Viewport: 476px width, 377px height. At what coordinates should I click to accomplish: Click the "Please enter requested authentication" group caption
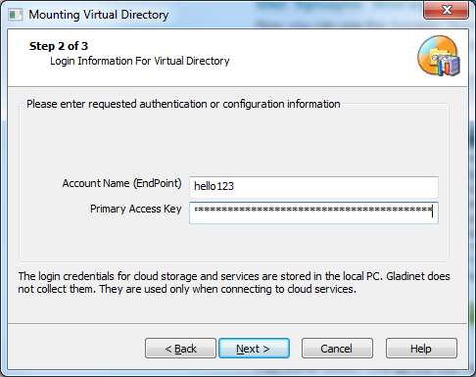coord(183,104)
